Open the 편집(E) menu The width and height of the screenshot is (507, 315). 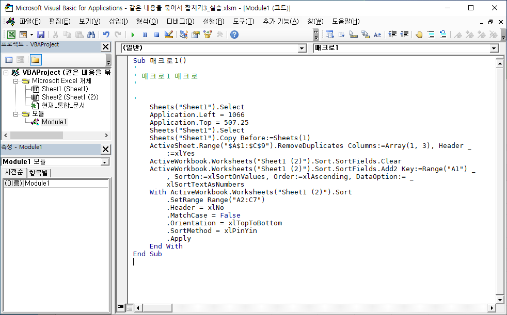coord(59,22)
